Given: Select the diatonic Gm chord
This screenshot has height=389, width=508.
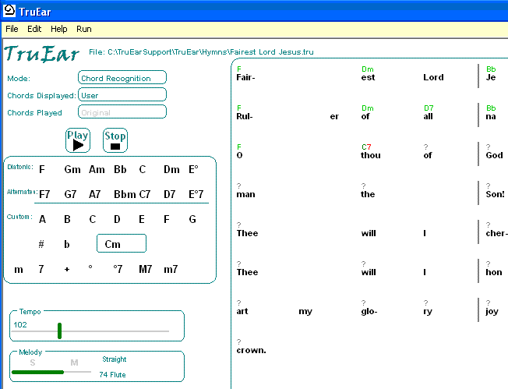Looking at the screenshot, I should click(x=72, y=169).
